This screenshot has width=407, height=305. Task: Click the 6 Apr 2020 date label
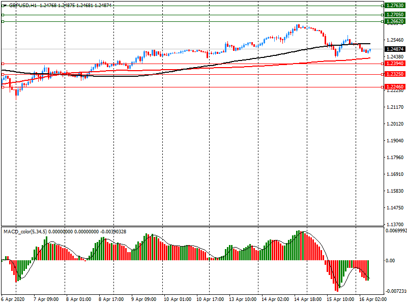(x=13, y=299)
